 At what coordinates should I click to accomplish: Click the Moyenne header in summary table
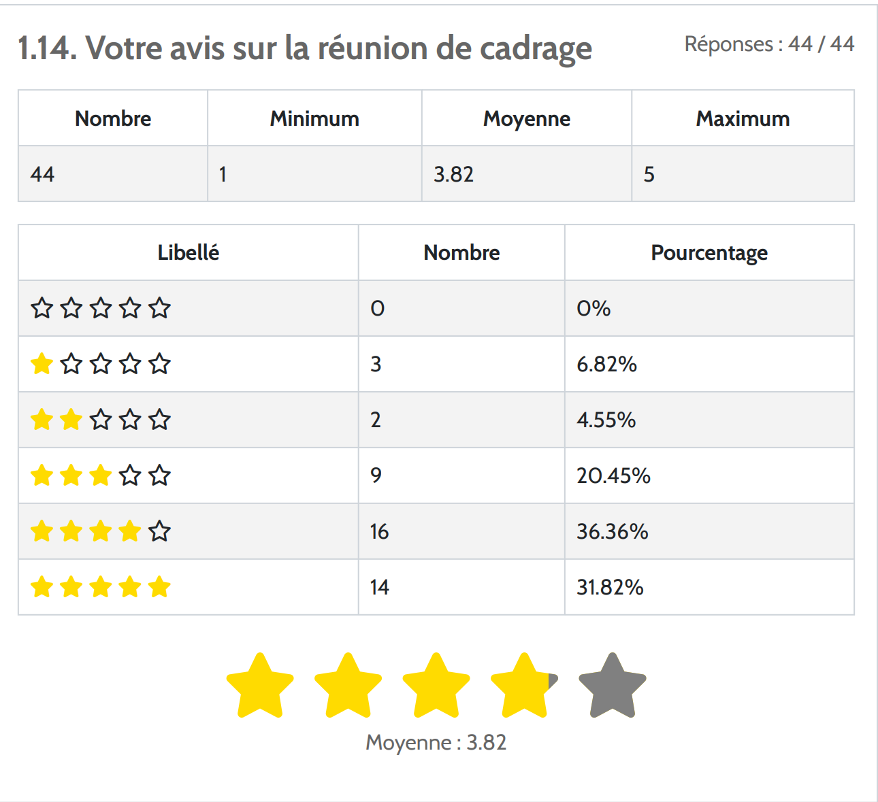click(527, 119)
